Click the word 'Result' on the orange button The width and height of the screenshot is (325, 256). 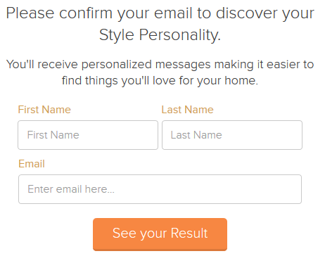pyautogui.click(x=189, y=233)
